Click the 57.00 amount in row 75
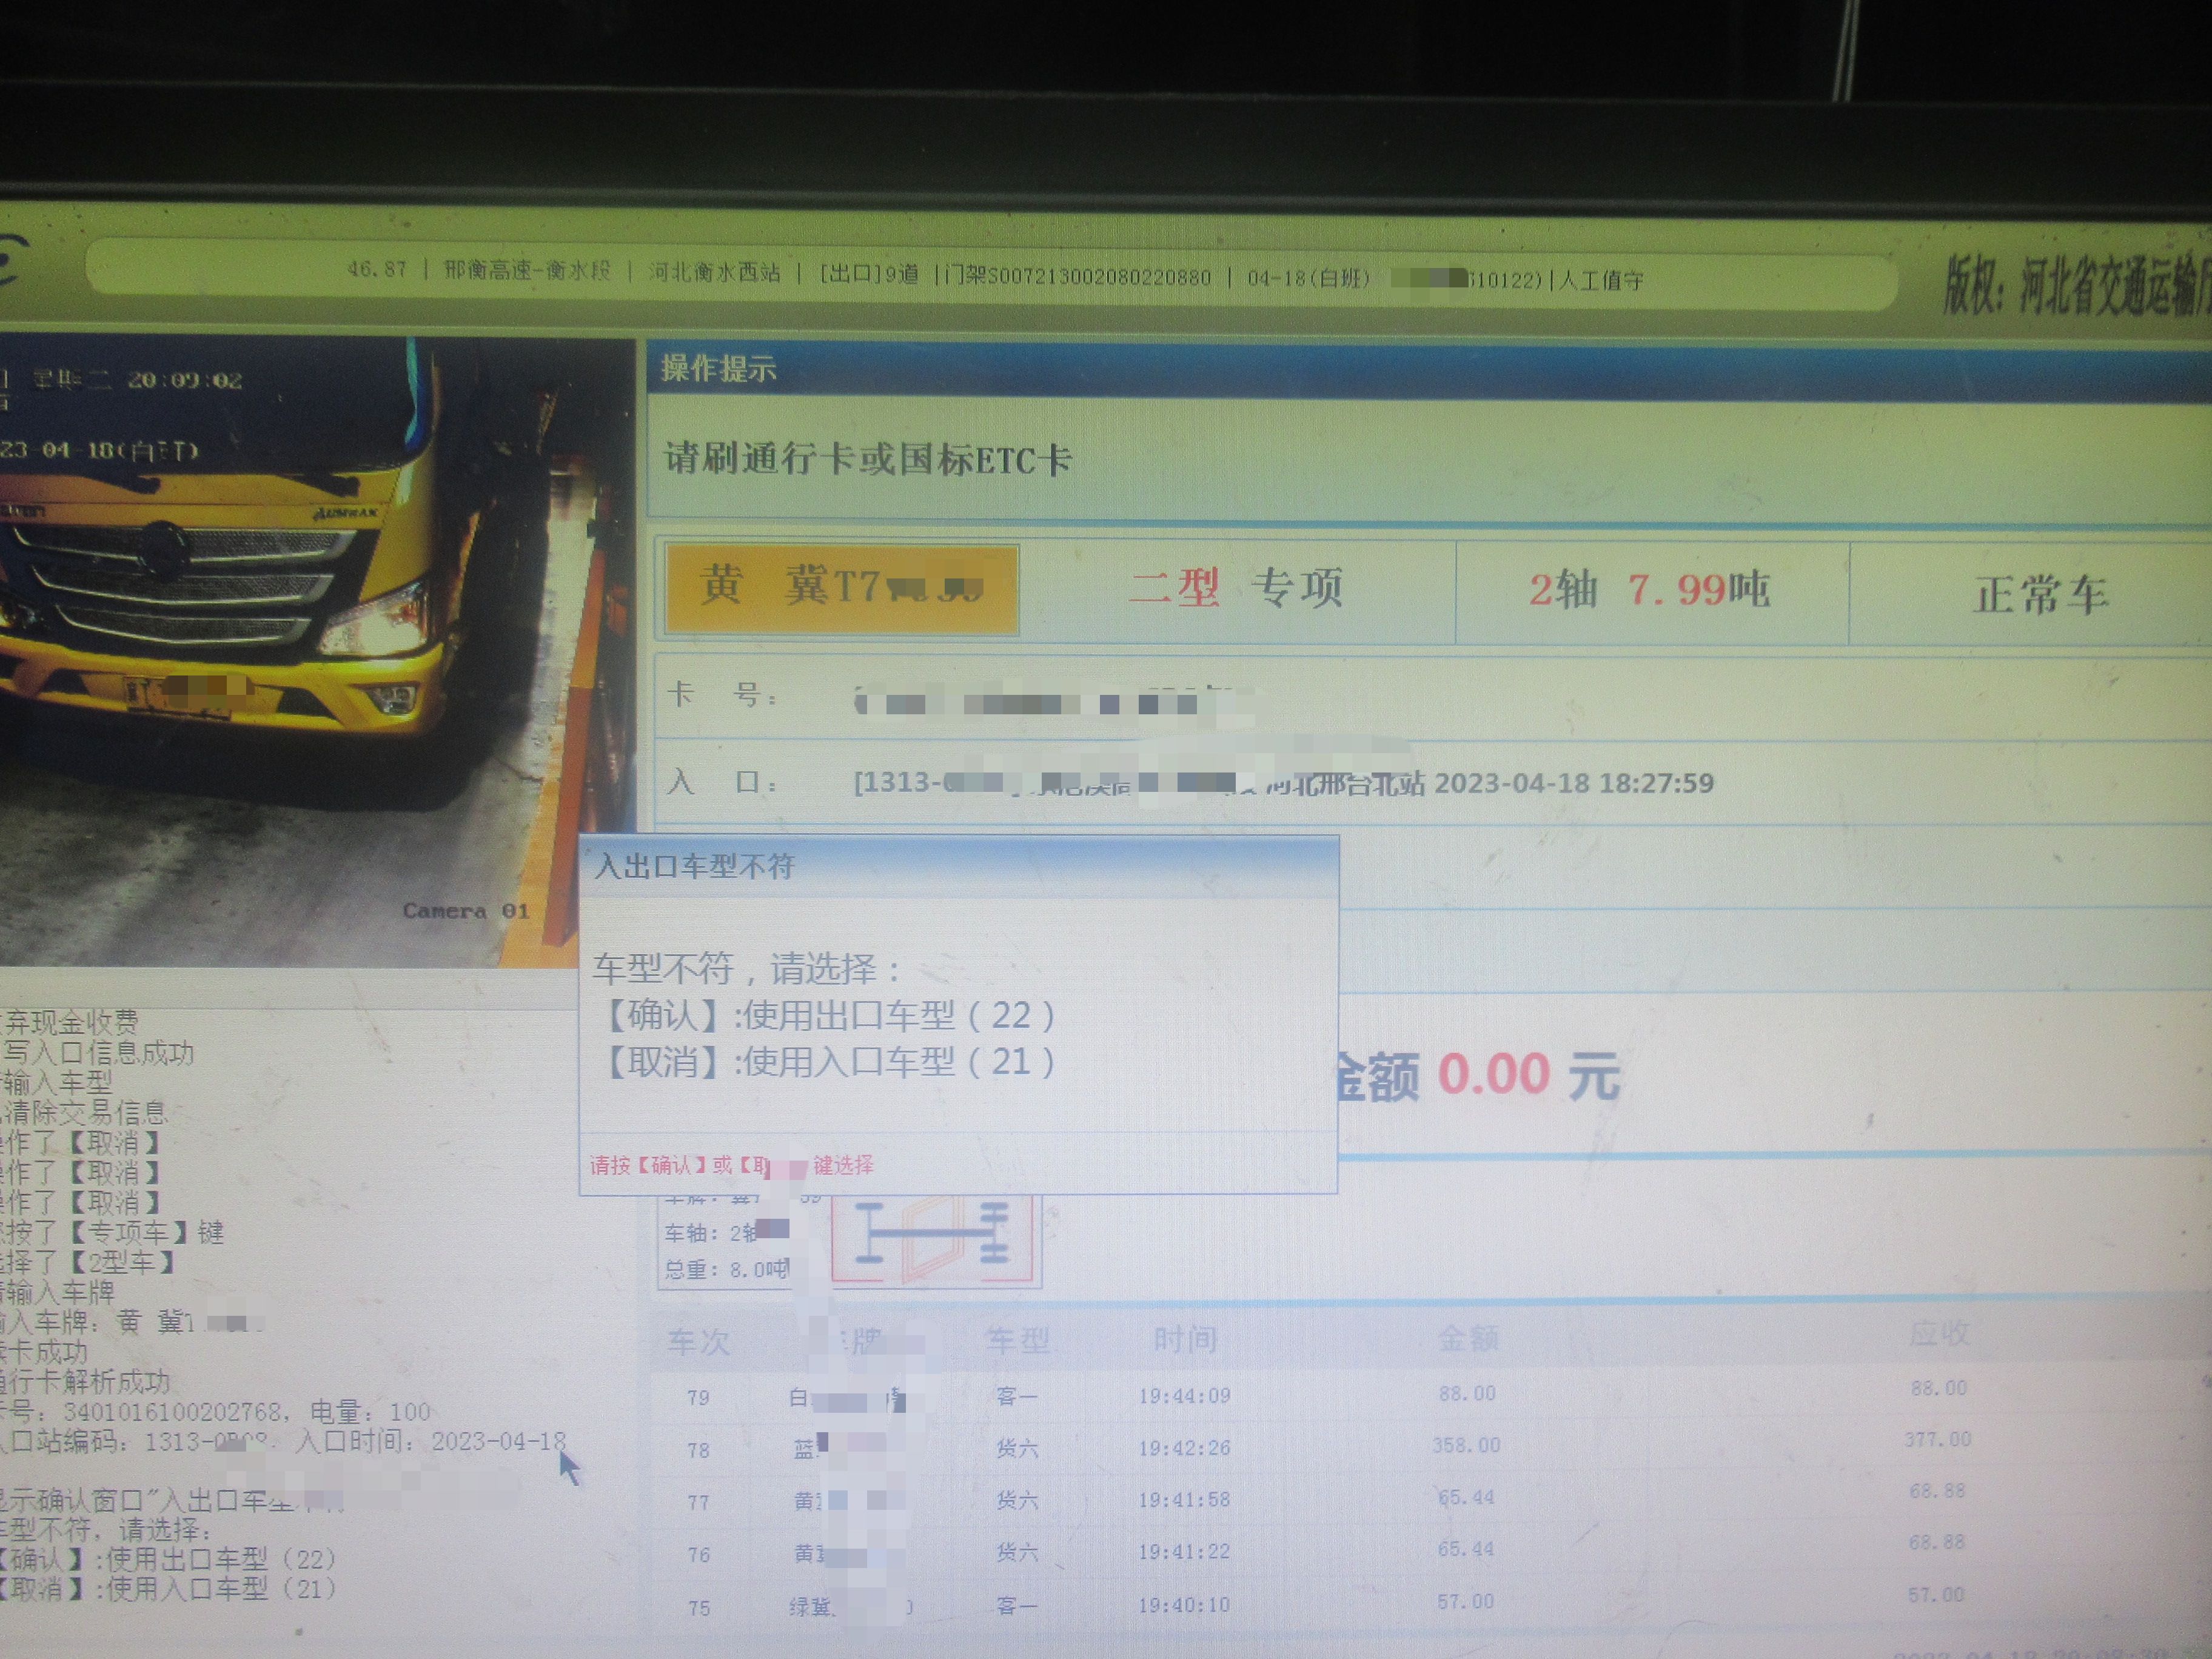This screenshot has width=2212, height=1659. point(1465,1602)
